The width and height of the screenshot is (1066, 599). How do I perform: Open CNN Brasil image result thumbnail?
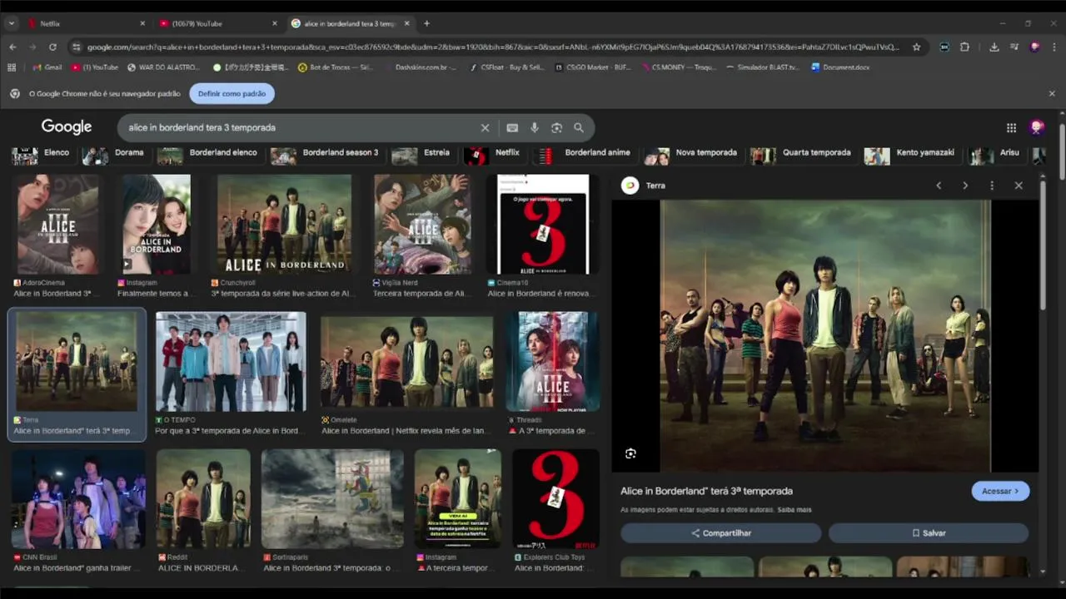[78, 499]
